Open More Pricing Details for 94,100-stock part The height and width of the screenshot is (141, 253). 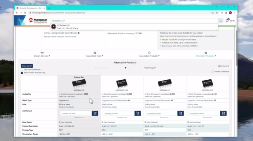click(109, 107)
